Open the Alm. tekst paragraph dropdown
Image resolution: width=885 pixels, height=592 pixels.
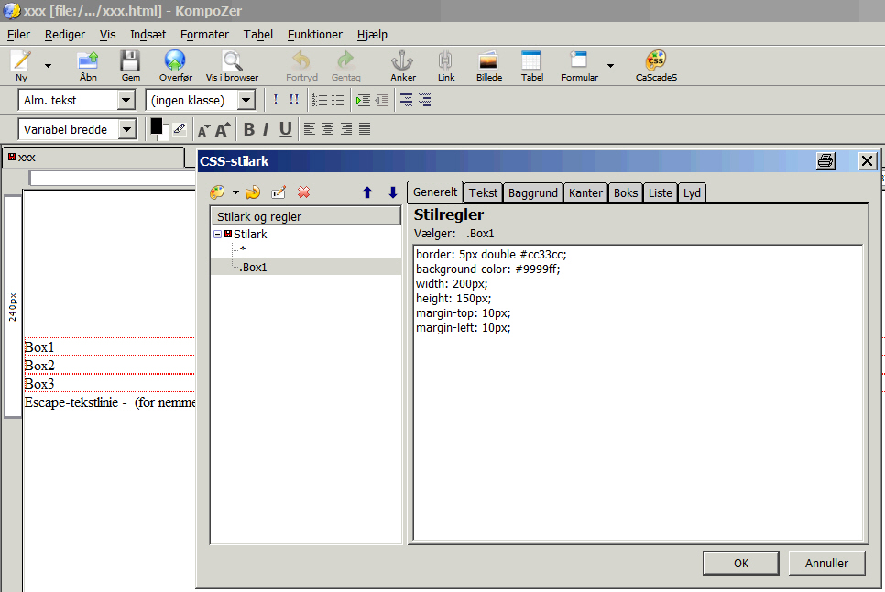point(126,100)
